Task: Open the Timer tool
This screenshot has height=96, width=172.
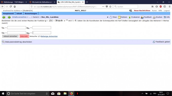Action: tap(113, 17)
